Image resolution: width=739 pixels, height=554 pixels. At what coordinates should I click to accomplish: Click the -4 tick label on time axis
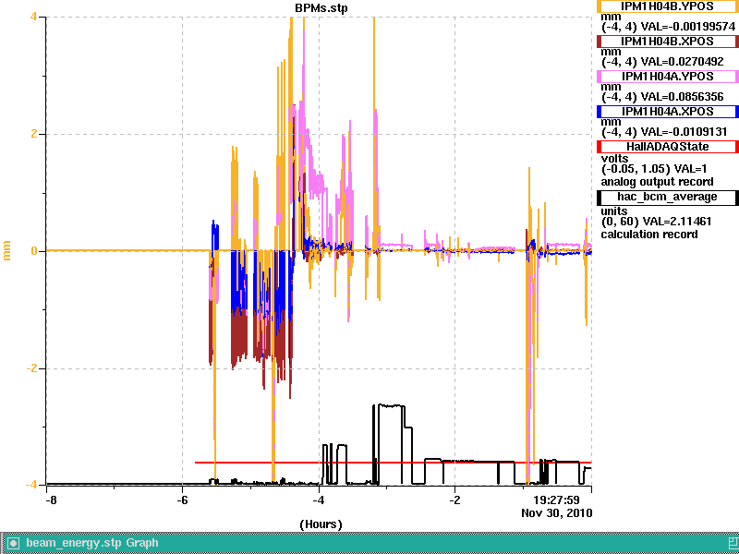click(319, 500)
